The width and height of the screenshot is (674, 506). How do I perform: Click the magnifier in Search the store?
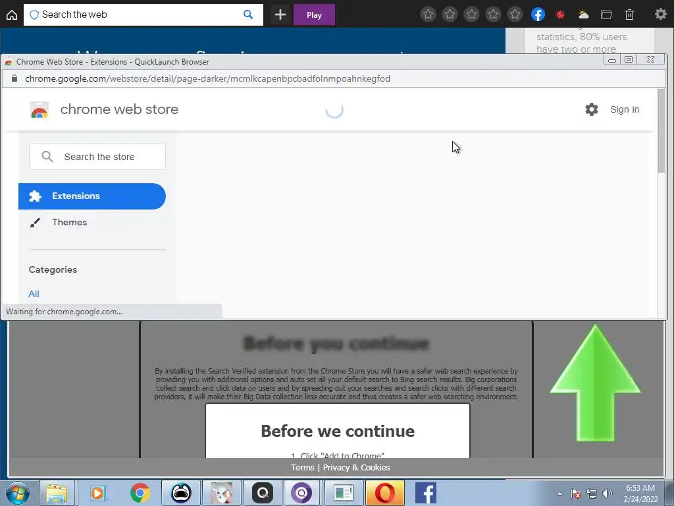[47, 157]
